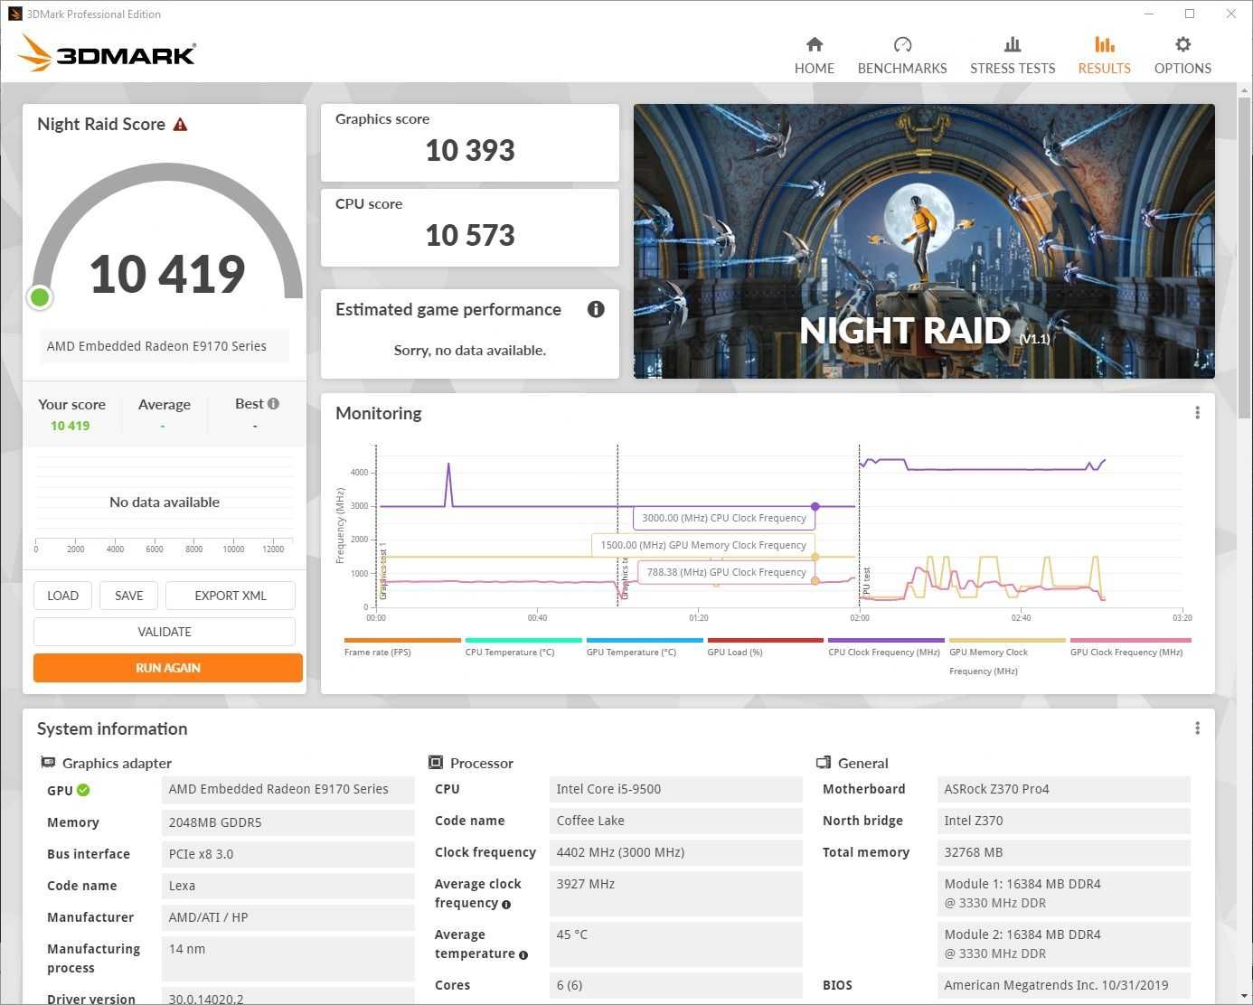Click the Estimated game performance info icon
Viewport: 1253px width, 1005px height.
(596, 309)
